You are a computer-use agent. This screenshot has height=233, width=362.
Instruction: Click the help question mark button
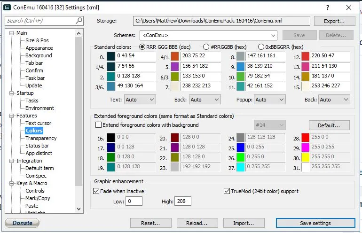(x=327, y=8)
